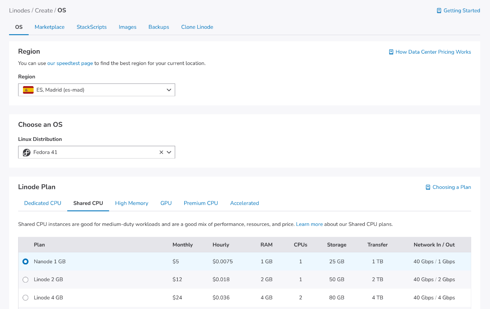490x309 pixels.
Task: Open the Choosing a Plan link
Action: click(452, 187)
